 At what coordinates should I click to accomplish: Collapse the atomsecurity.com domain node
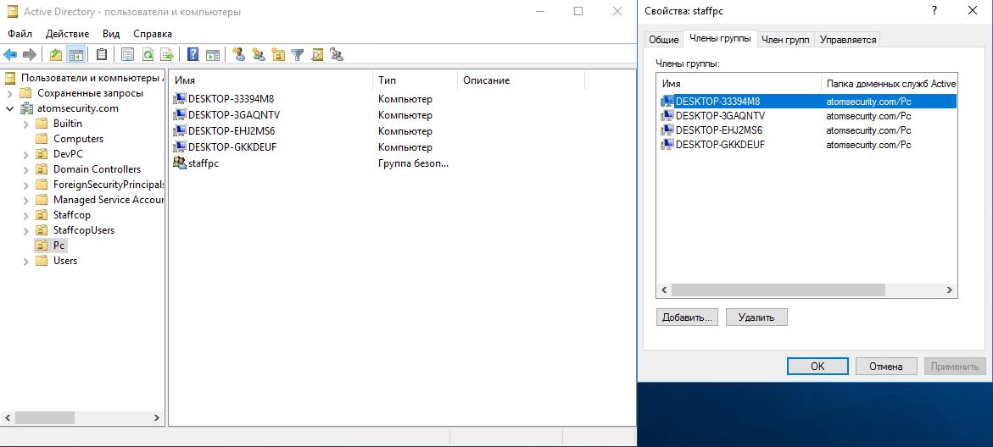click(10, 108)
